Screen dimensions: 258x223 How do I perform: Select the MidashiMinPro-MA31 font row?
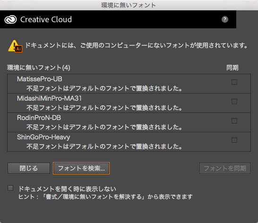129,103
